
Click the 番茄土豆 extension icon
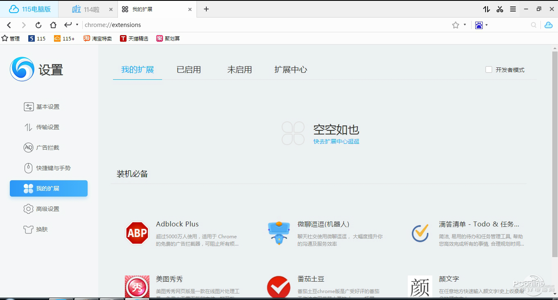point(279,287)
